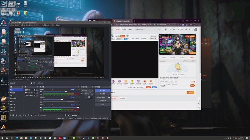Toggle lock on the display capture source

click(37, 96)
